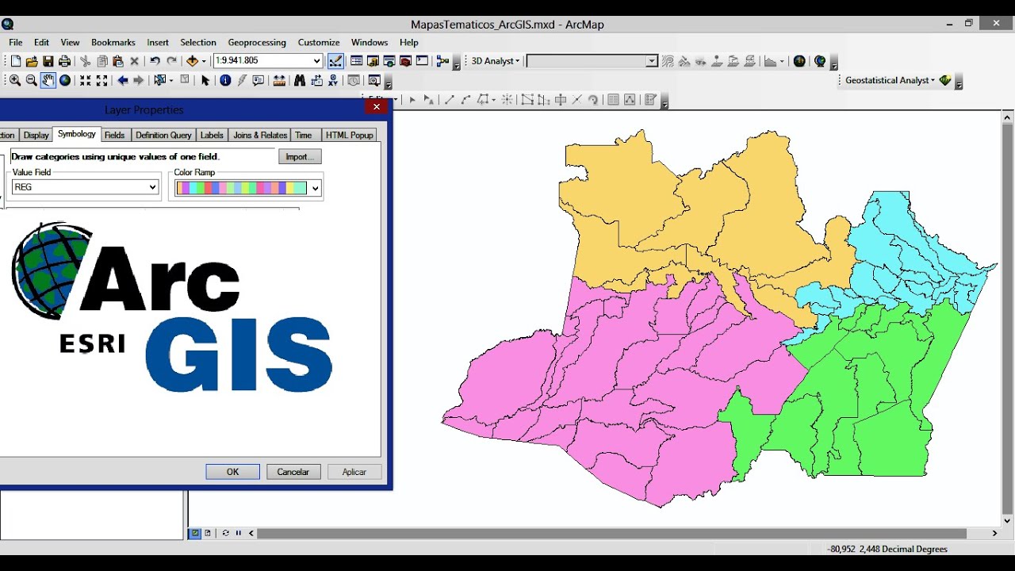Click the Fixed Zoom Out arrows icon
The image size is (1015, 571).
click(102, 80)
